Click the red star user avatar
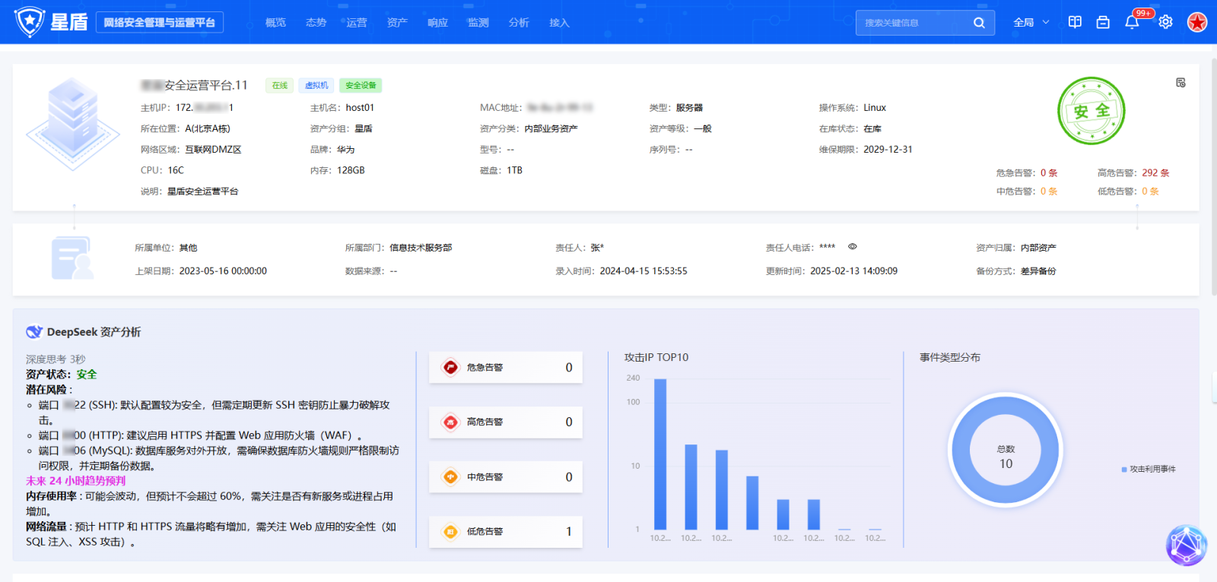 1197,22
